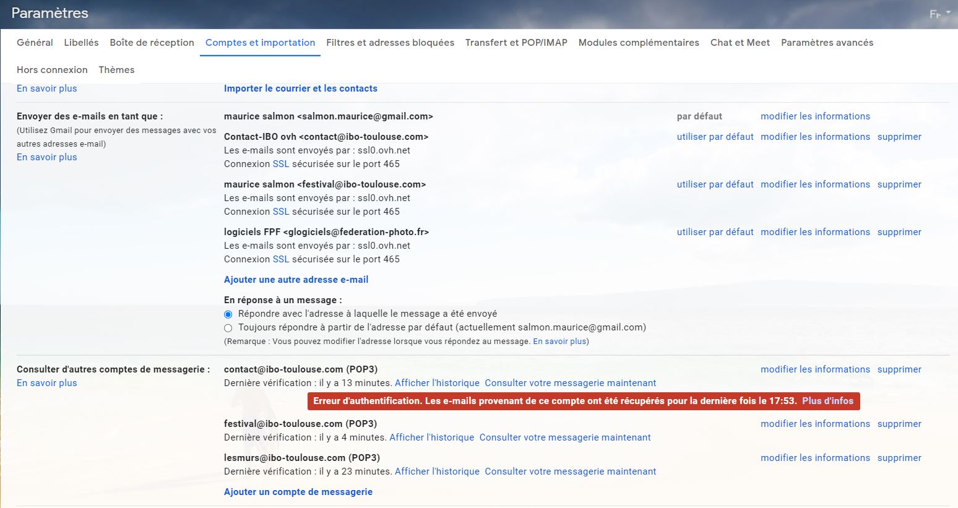This screenshot has height=508, width=958.
Task: Go to Filtres et adresses bloquées tab
Action: tap(390, 43)
